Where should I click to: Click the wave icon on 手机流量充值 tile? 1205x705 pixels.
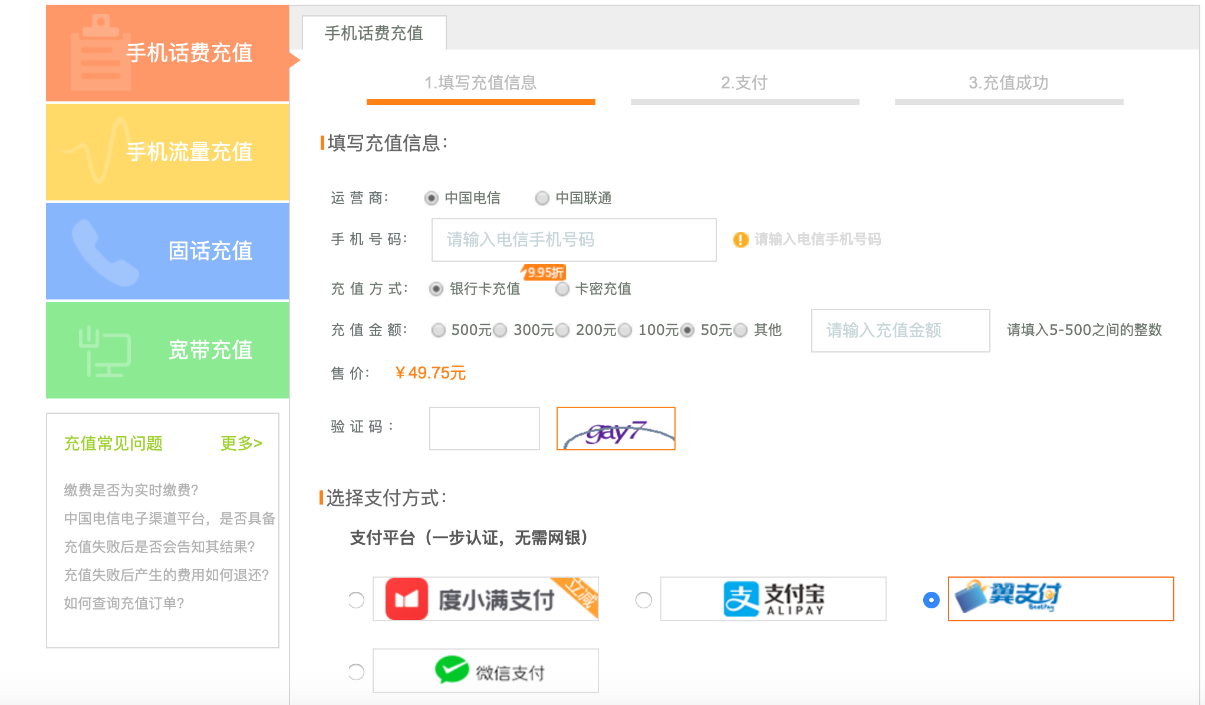[96, 150]
